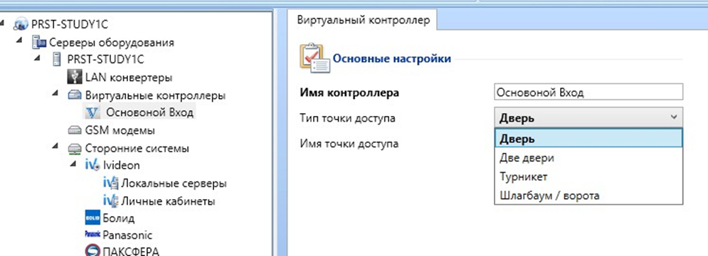
Task: Select the Болид tree item
Action: 118,218
